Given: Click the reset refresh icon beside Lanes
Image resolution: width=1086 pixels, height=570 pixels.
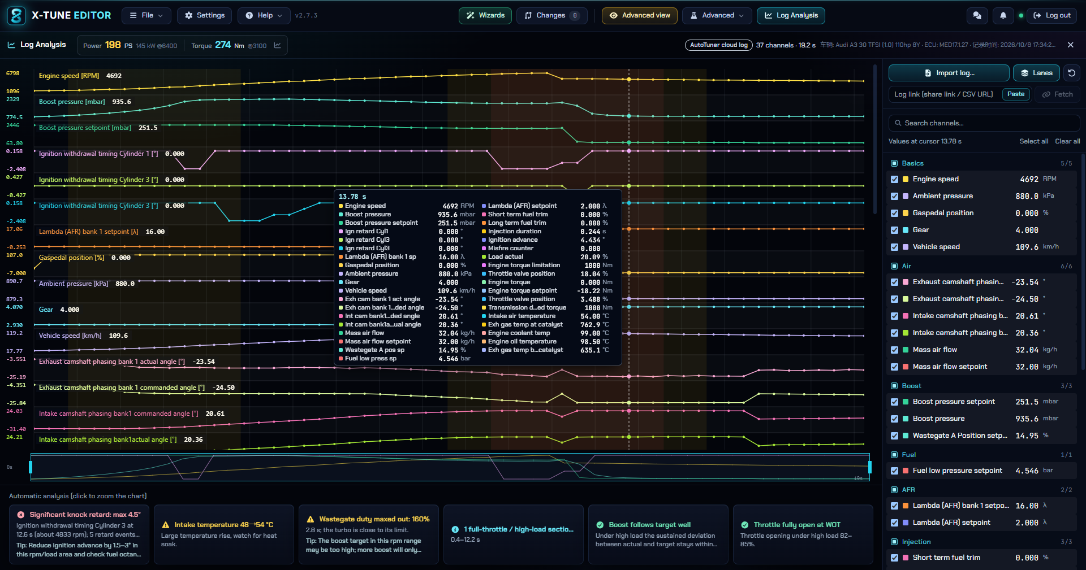Looking at the screenshot, I should click(1071, 73).
